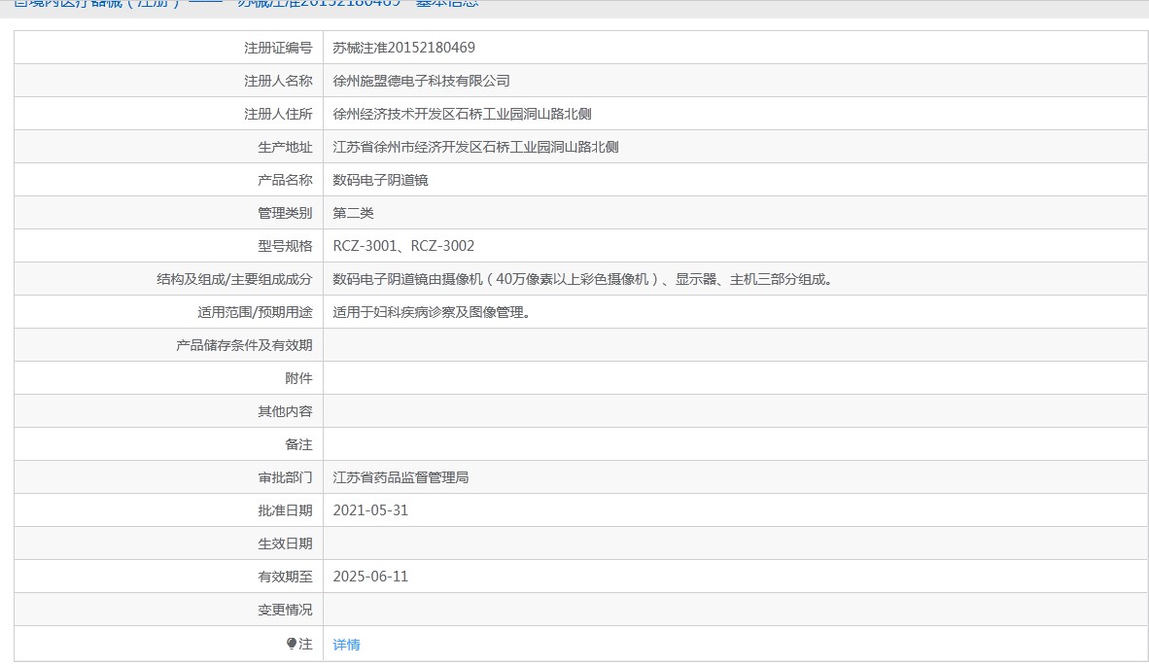Select structure description mentioning 40万像素
1149x666 pixels.
point(583,279)
